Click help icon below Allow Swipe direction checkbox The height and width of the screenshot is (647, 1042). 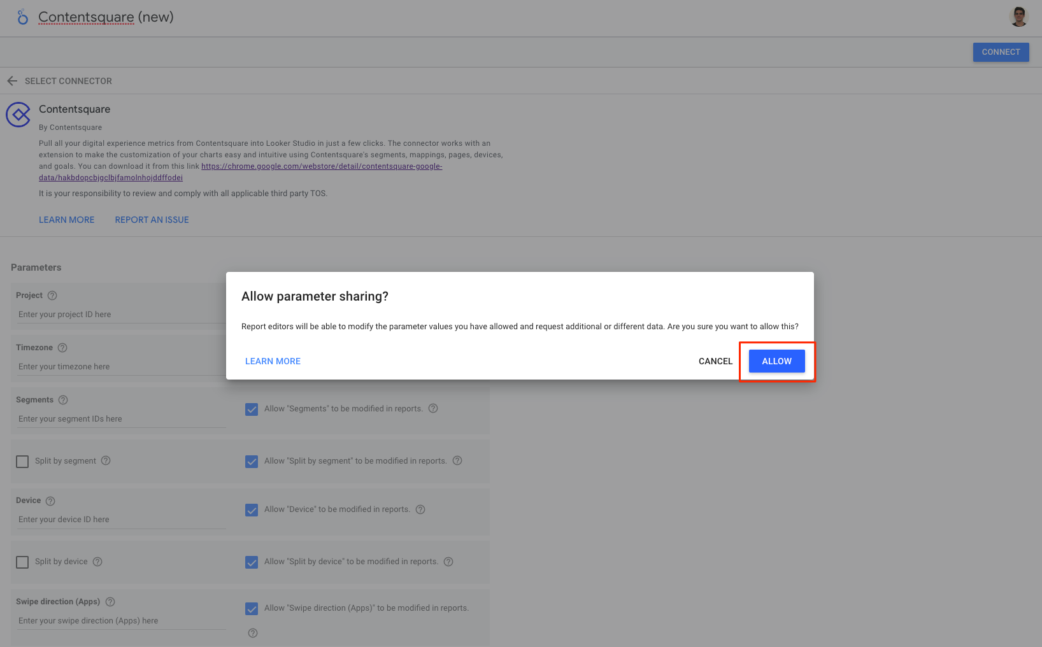click(x=253, y=633)
